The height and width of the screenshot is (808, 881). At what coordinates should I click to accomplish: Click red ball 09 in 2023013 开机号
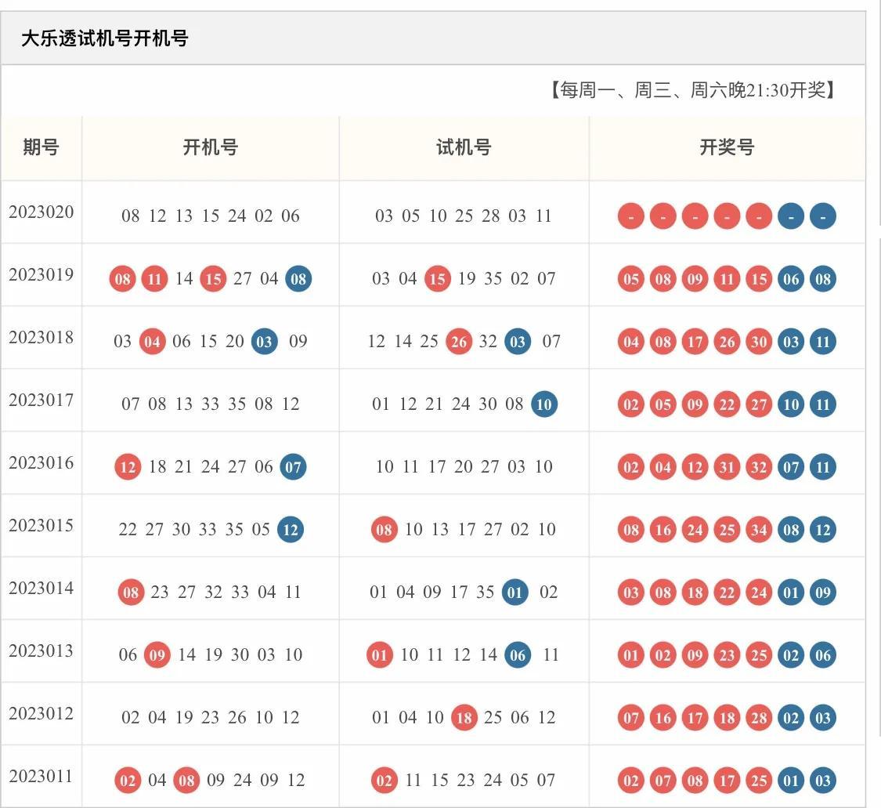point(157,654)
